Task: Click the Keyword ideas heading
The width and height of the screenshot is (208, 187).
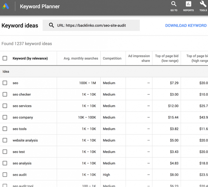Action: [x=20, y=25]
